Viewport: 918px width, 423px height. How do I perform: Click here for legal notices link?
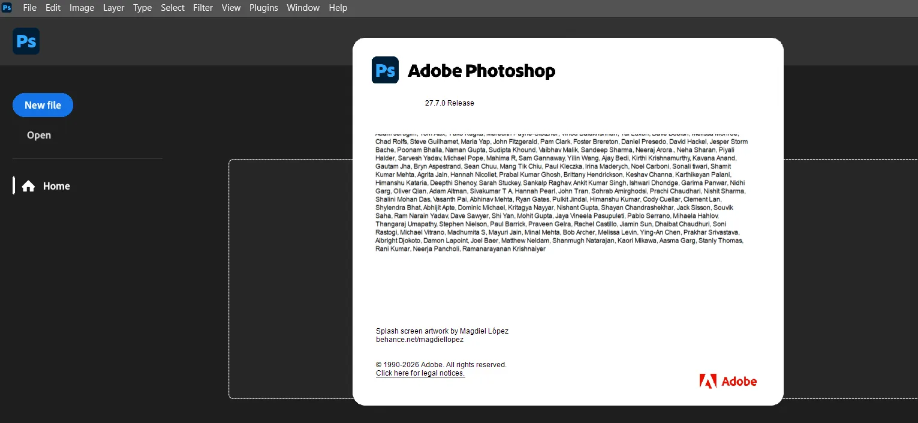click(x=420, y=373)
